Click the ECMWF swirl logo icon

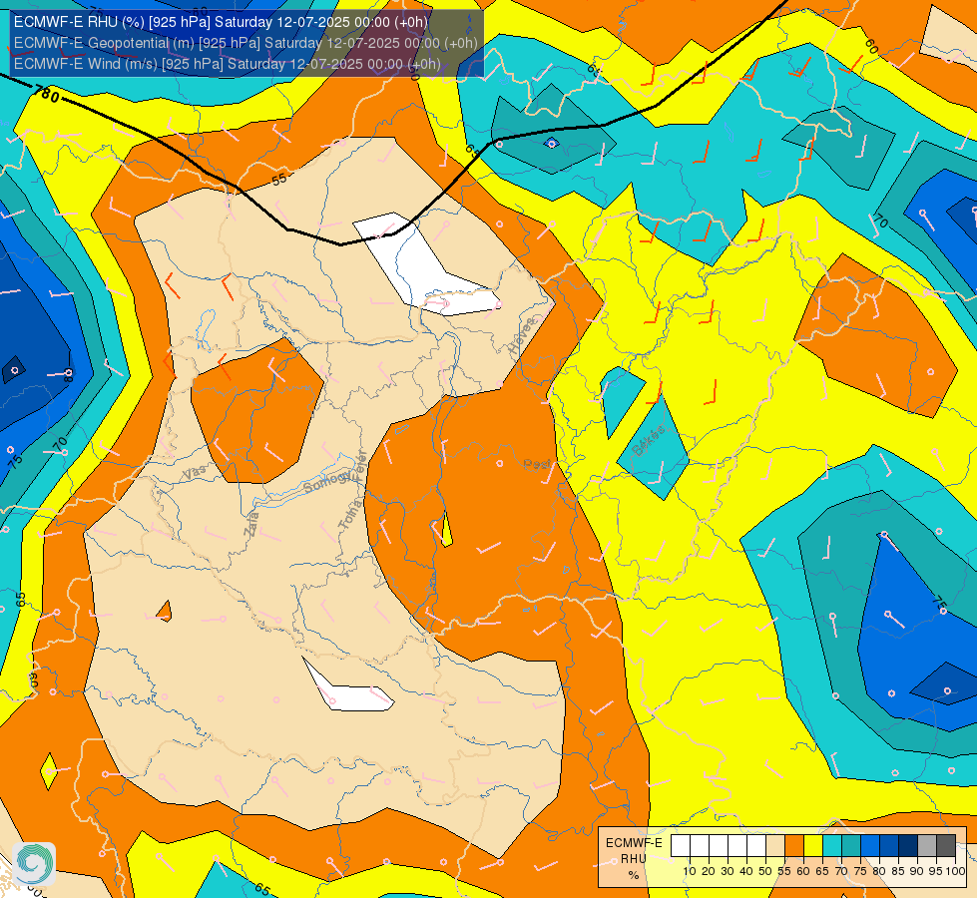pyautogui.click(x=34, y=863)
